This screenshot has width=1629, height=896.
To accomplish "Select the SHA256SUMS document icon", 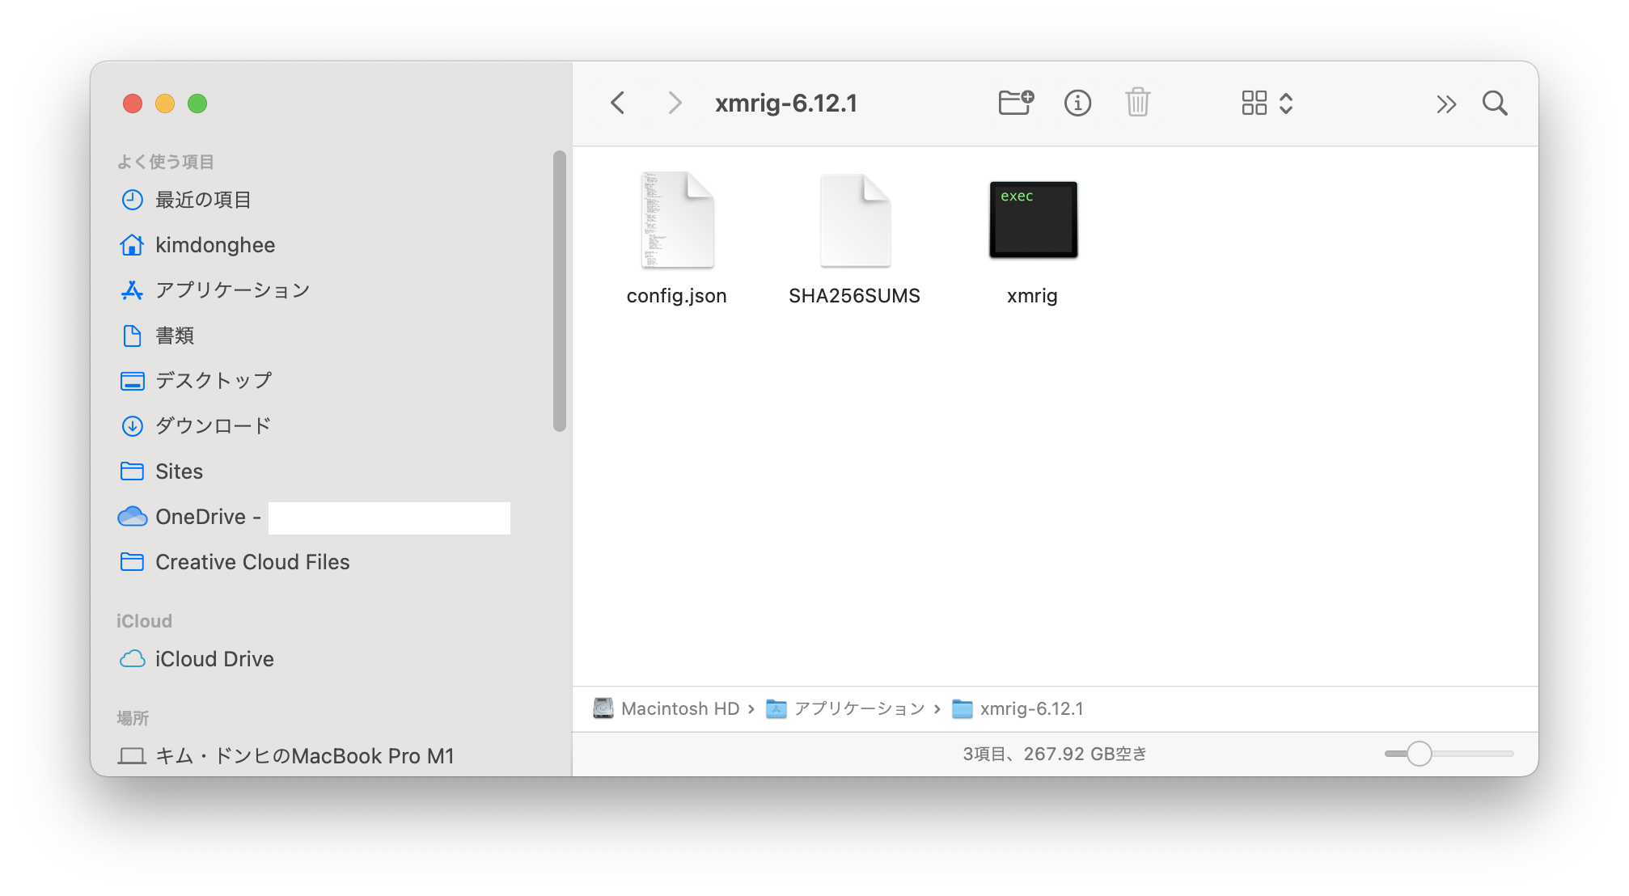I will tap(855, 220).
